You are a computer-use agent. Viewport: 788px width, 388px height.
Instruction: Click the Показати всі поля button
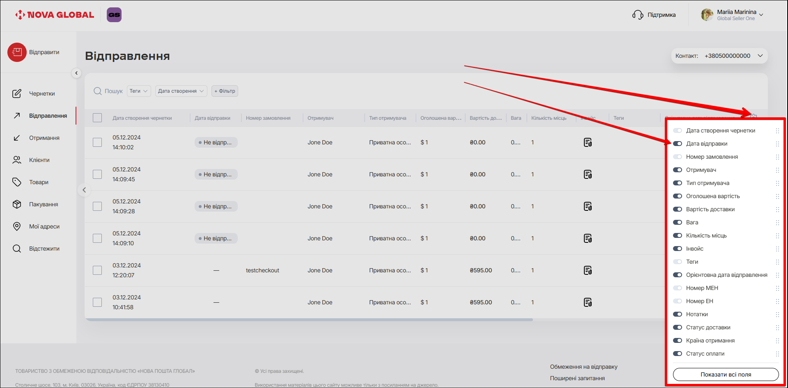coord(726,374)
